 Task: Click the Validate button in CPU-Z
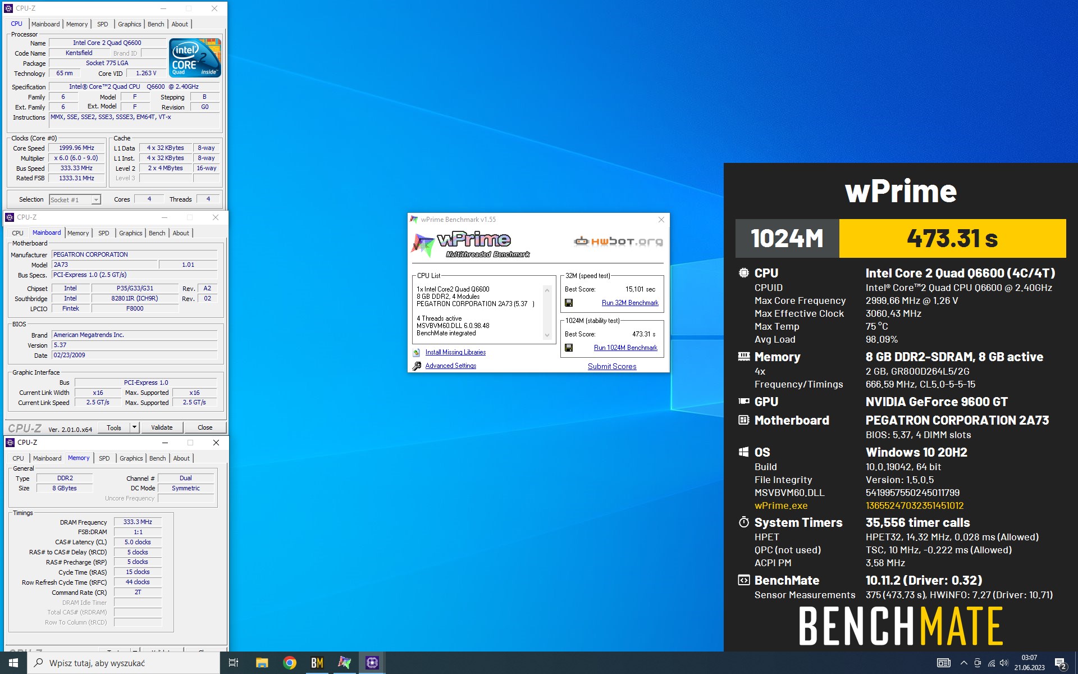coord(162,427)
